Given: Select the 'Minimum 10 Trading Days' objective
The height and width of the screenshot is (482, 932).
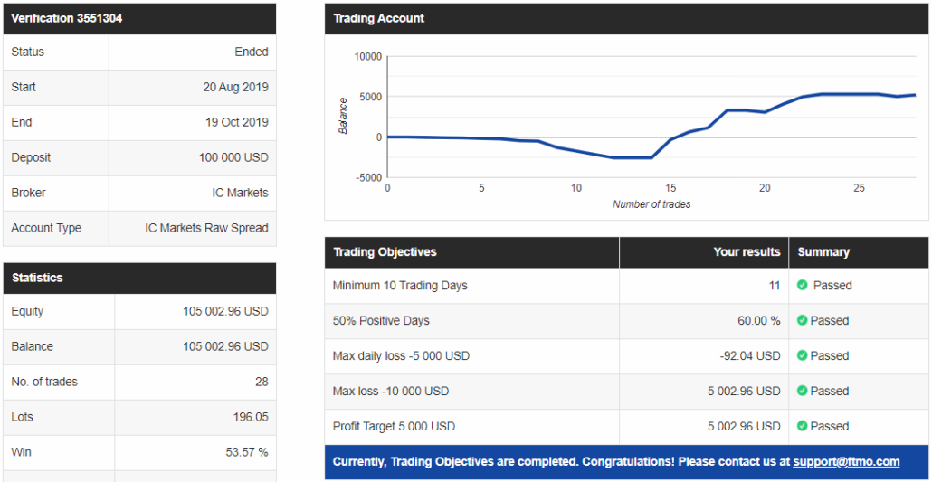Looking at the screenshot, I should tap(400, 285).
